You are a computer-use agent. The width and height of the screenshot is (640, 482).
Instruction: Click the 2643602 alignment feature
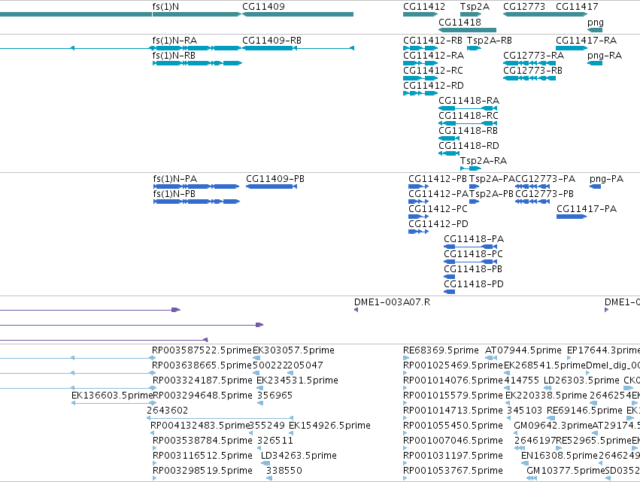(x=220, y=418)
